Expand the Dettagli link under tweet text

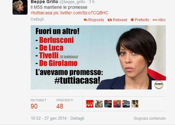(37, 19)
